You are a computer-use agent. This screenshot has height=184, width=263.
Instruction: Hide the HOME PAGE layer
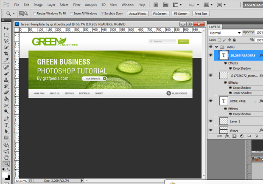211,101
